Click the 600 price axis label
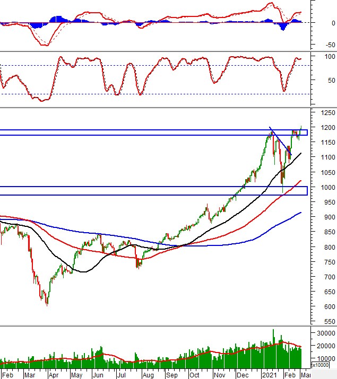Viewport: 337px width, 379px height. pos(330,307)
